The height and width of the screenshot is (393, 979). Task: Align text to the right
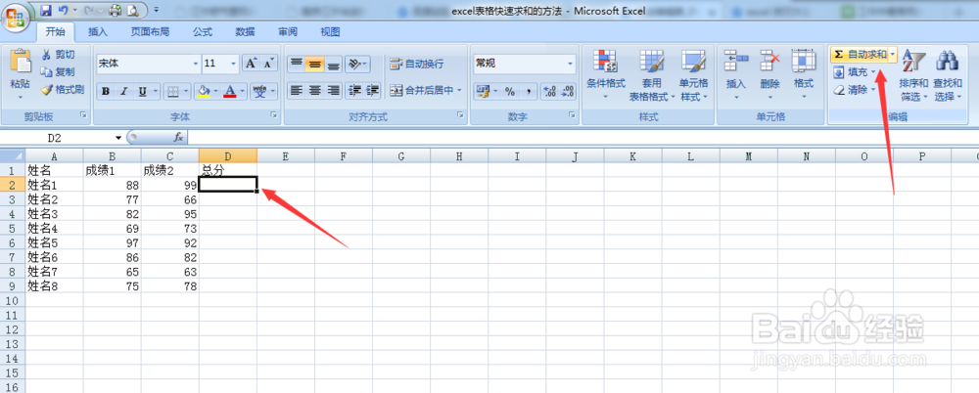click(x=334, y=91)
